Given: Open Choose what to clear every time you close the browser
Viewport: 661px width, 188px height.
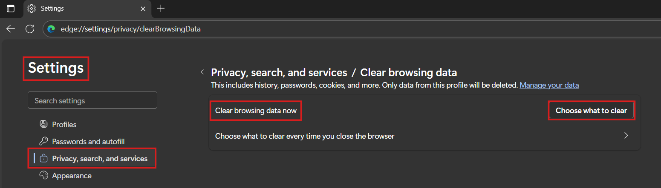Looking at the screenshot, I should 305,136.
